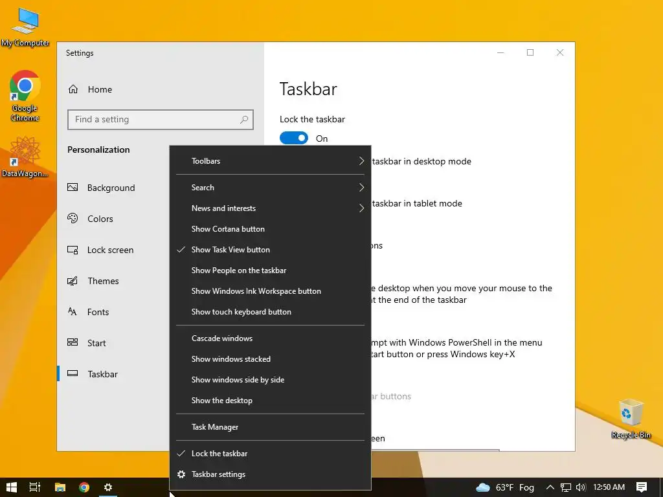
Task: Expand Toolbars submenu in context menu
Action: click(270, 161)
